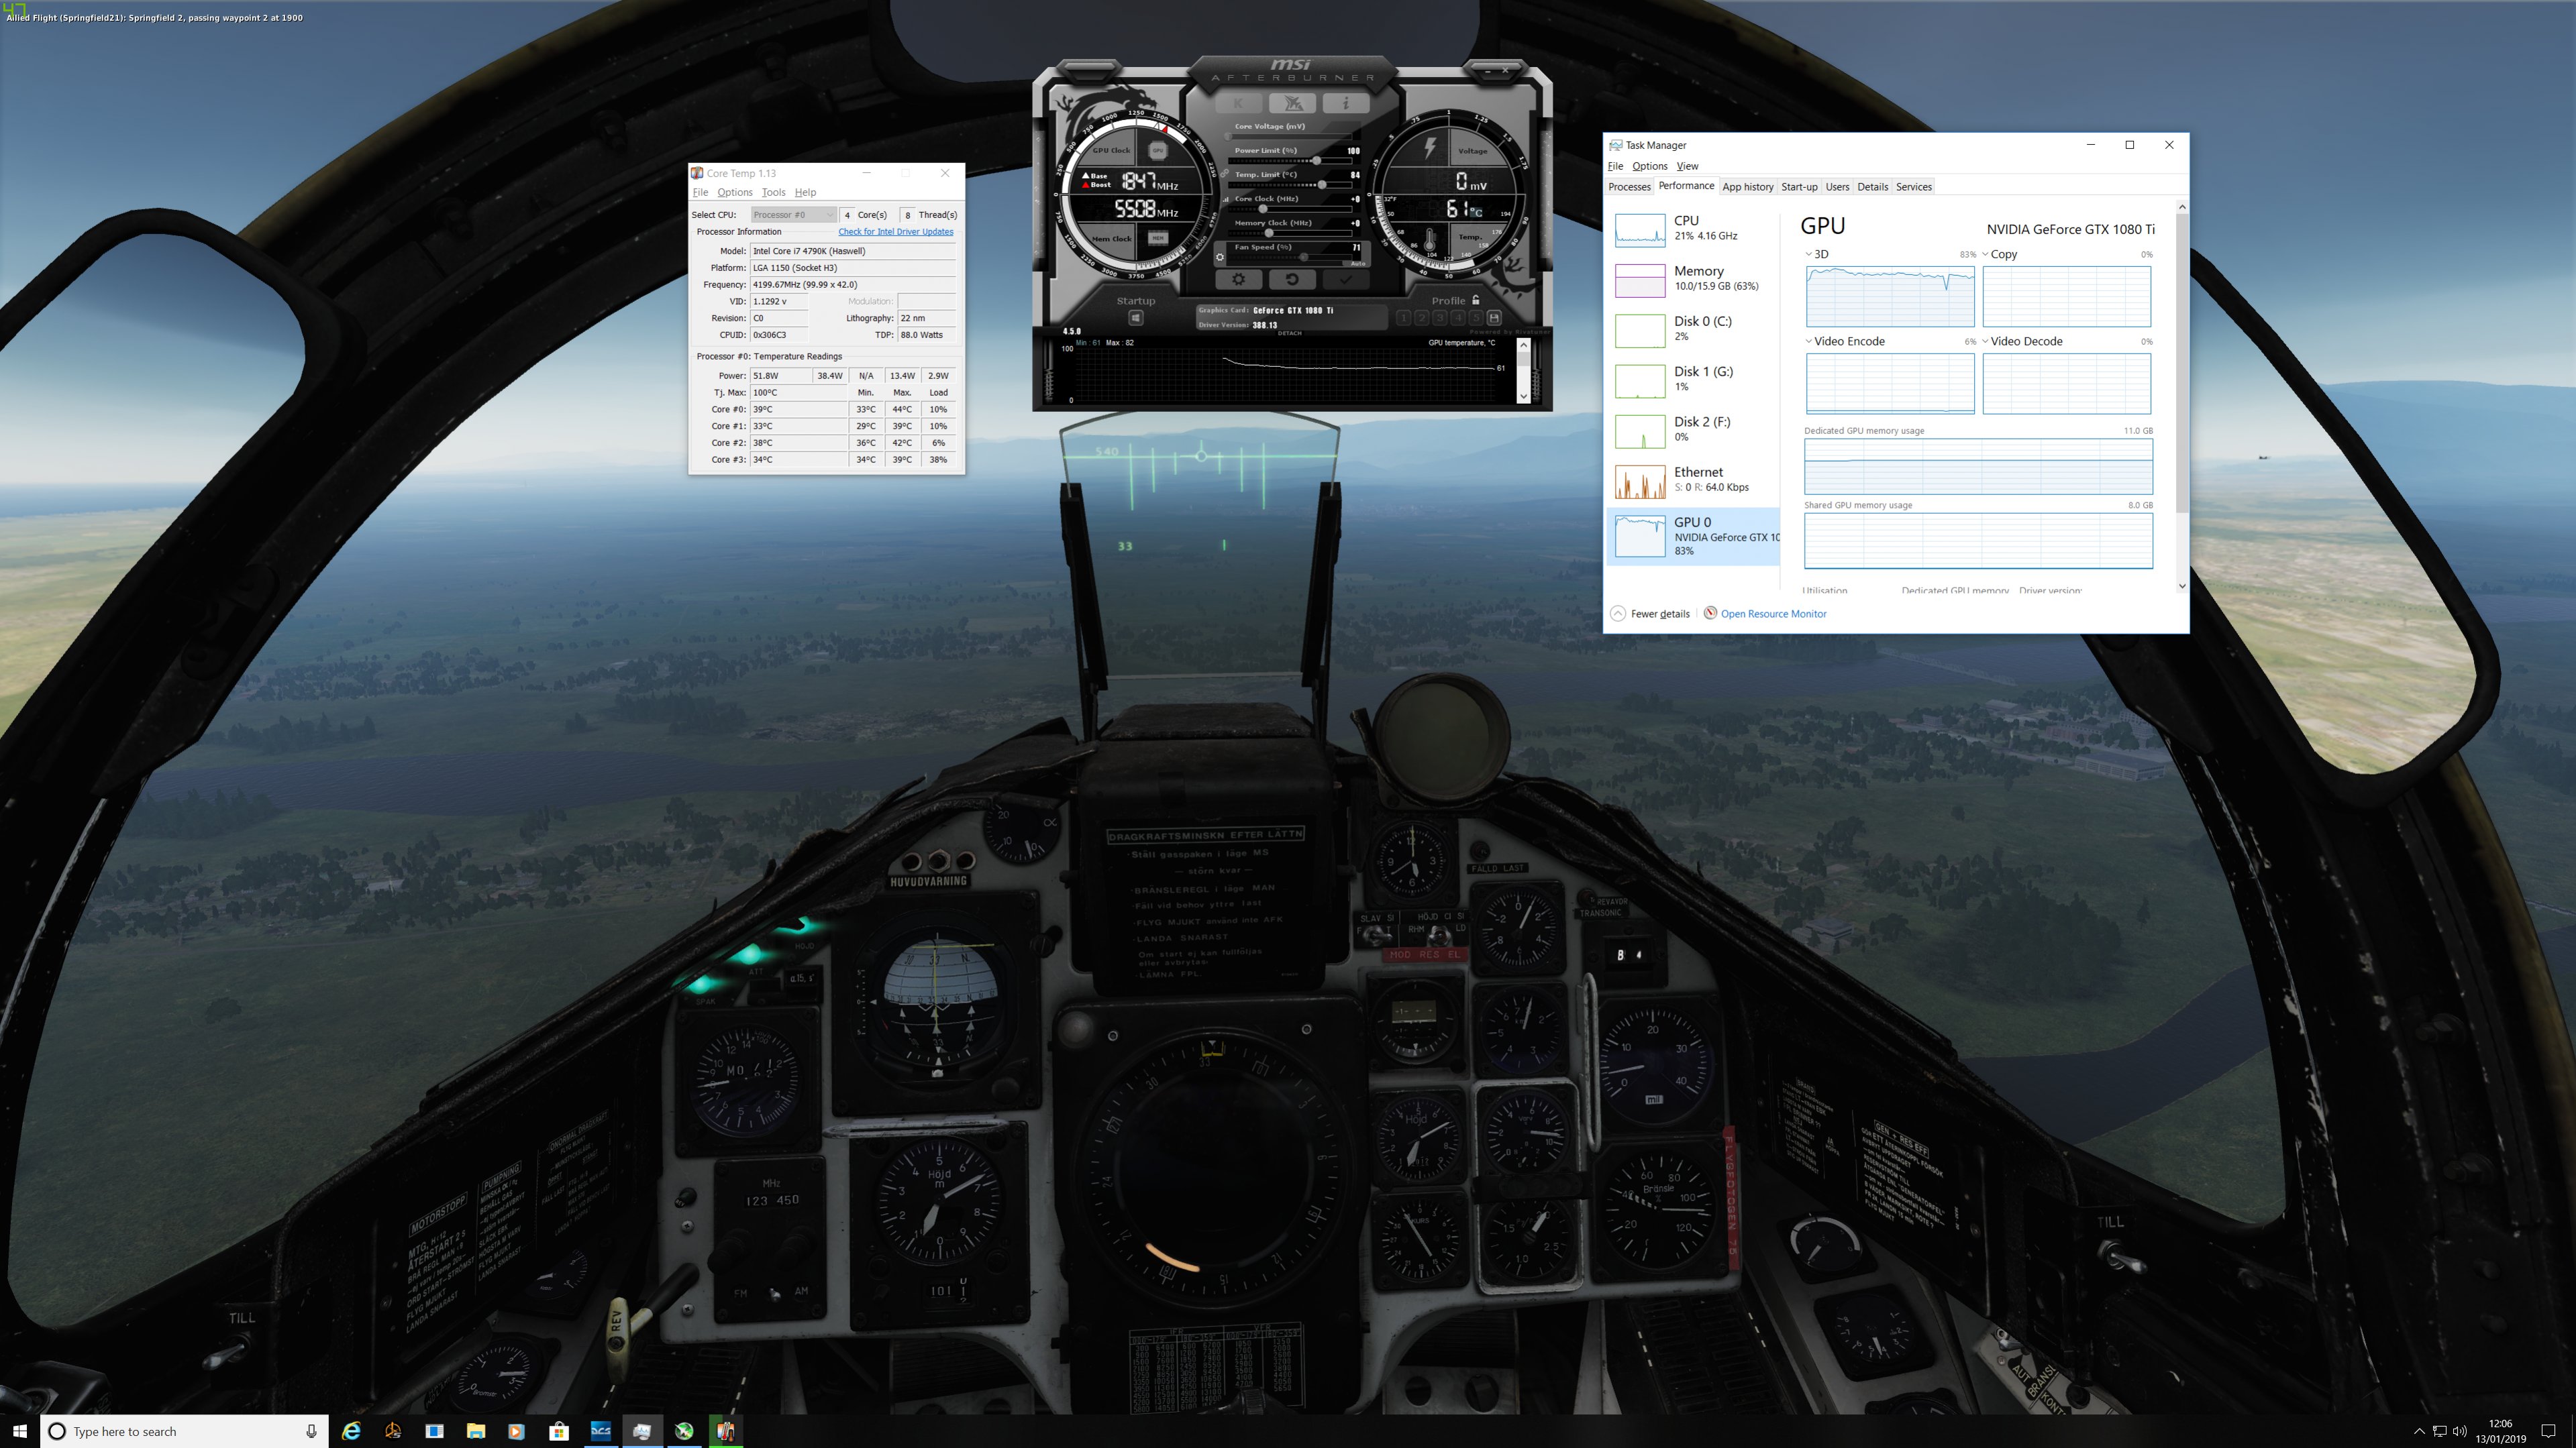Click the DETACH label on the Afterburner monitor
Image resolution: width=2576 pixels, height=1448 pixels.
(1289, 333)
